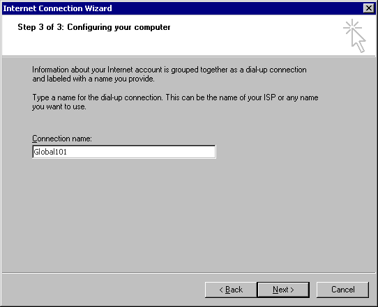Go back using the Back button
The width and height of the screenshot is (378, 307).
point(231,290)
